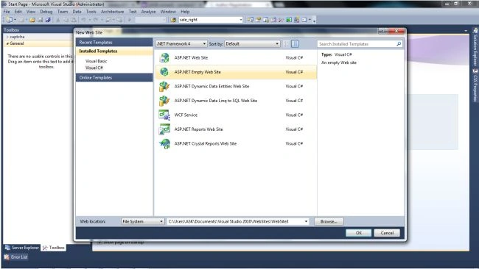The image size is (479, 269).
Task: Open the Error List tab
Action: click(x=16, y=257)
